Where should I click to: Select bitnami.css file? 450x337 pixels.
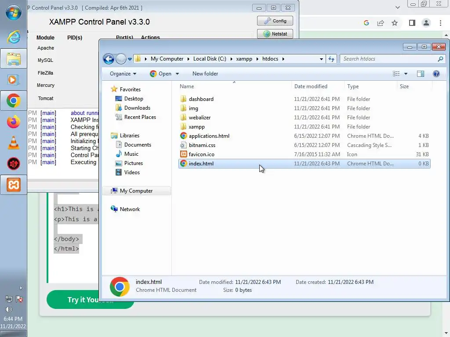tap(202, 145)
